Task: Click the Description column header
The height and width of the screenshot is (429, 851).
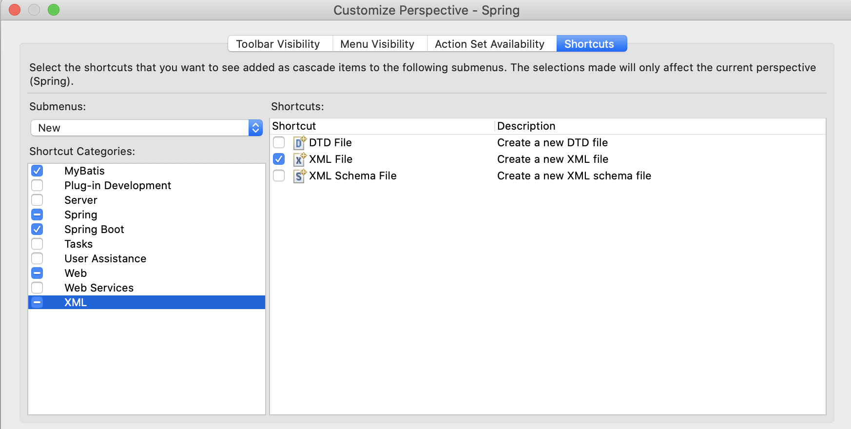Action: [660, 126]
